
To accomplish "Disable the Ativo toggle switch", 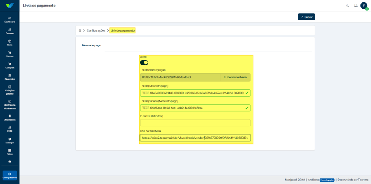I will coord(144,63).
